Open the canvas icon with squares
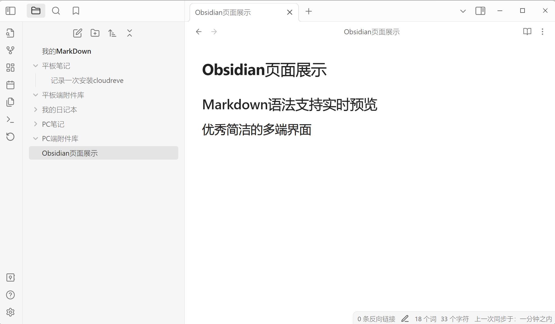The height and width of the screenshot is (324, 555). click(x=10, y=67)
